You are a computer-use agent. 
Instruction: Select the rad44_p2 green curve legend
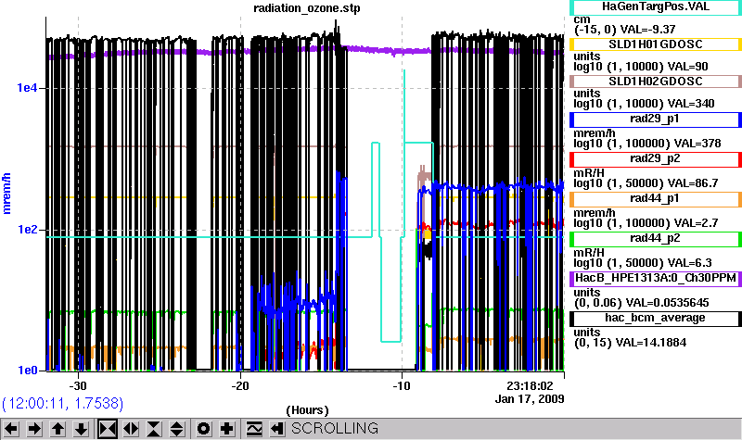click(656, 239)
